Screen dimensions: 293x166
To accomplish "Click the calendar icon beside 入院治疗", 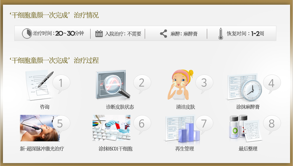I will click(x=99, y=34).
